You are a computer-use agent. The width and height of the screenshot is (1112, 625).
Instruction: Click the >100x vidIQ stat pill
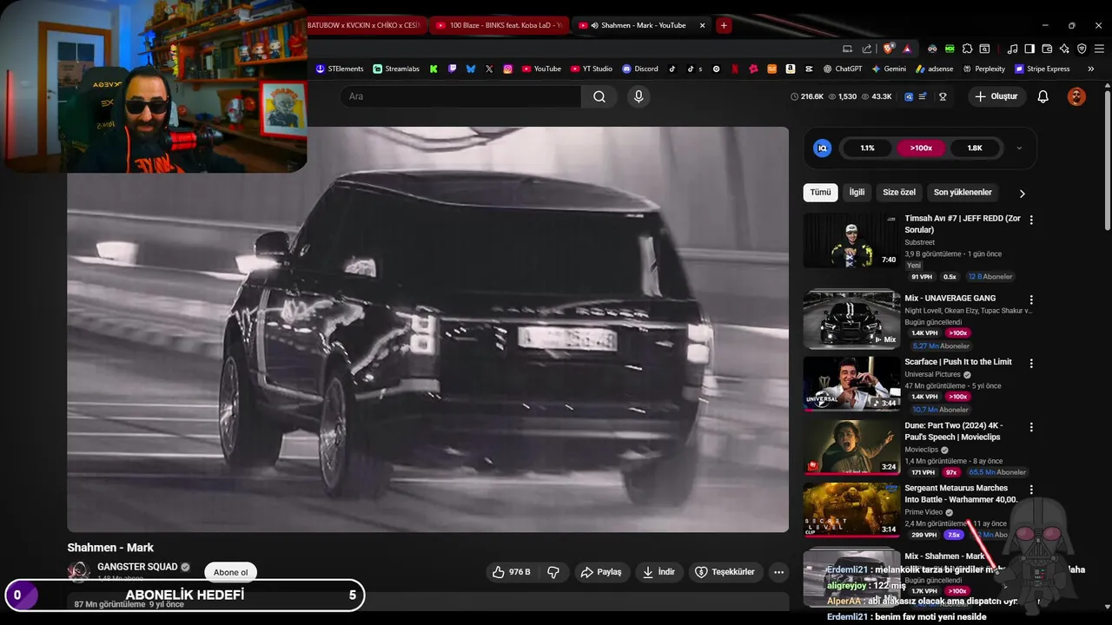[921, 148]
